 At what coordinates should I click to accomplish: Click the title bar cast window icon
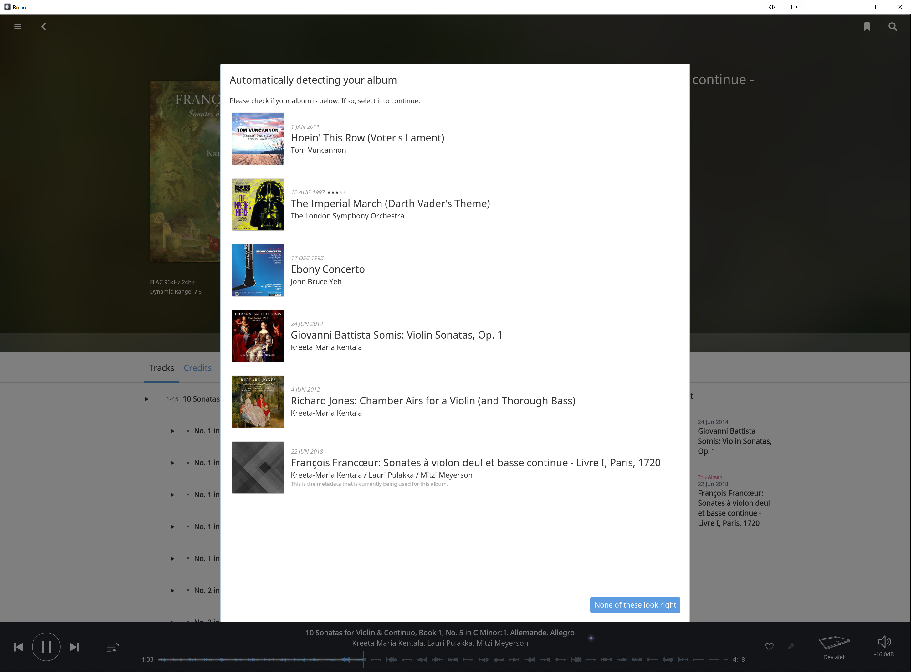pyautogui.click(x=794, y=7)
